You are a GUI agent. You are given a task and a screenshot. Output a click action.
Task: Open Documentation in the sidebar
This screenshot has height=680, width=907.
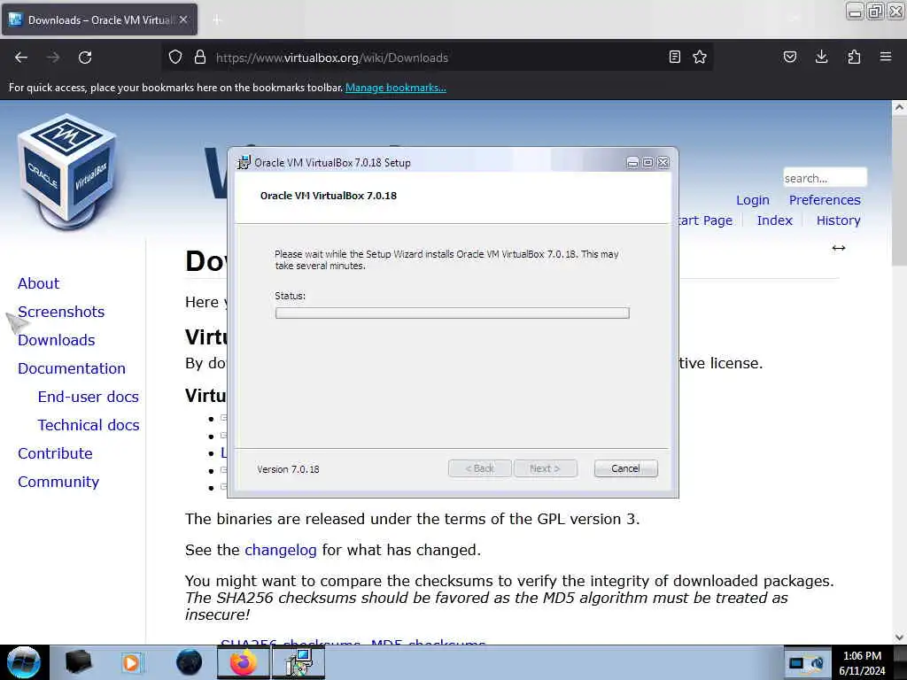click(x=72, y=368)
